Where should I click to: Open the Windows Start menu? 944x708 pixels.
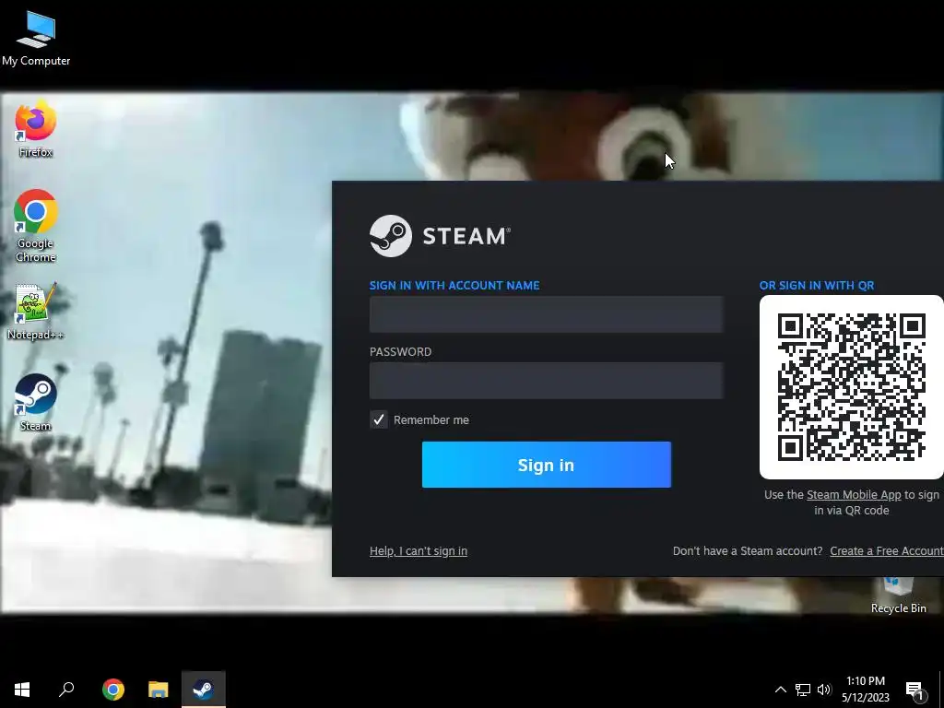click(22, 690)
